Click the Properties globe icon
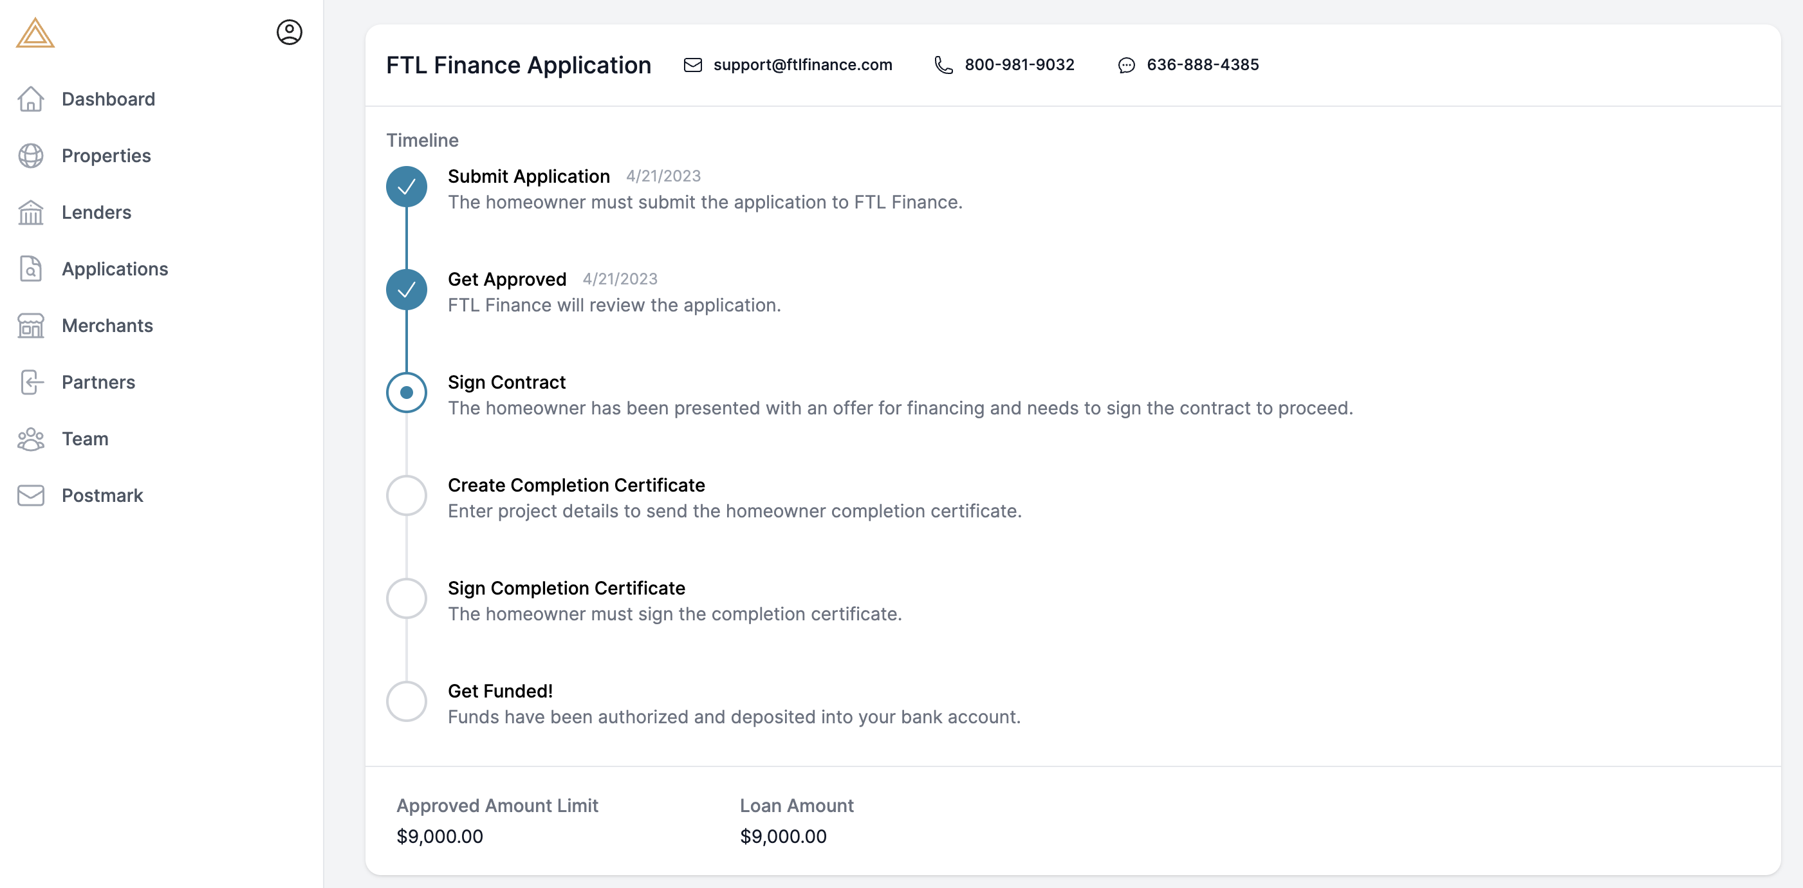This screenshot has width=1803, height=888. pyautogui.click(x=31, y=156)
